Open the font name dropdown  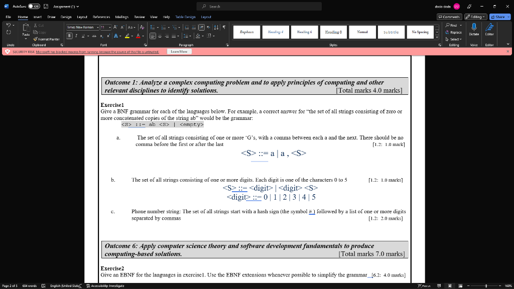click(x=98, y=27)
